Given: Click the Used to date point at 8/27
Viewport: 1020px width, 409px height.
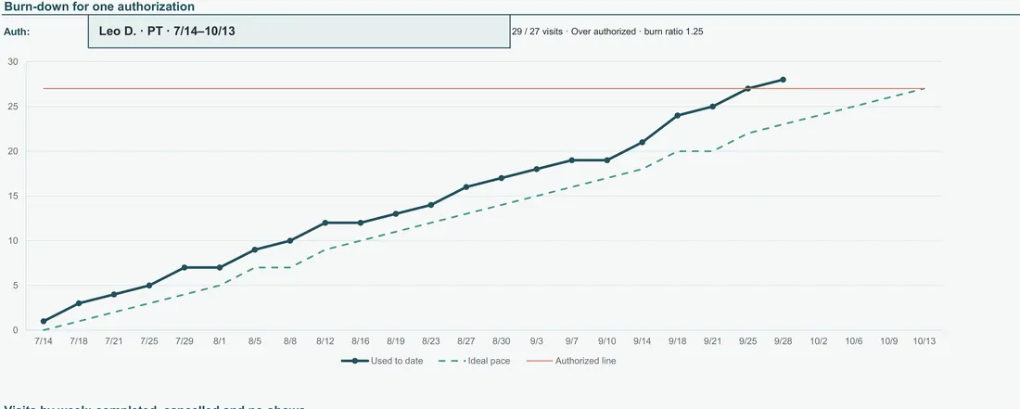Looking at the screenshot, I should pos(465,186).
